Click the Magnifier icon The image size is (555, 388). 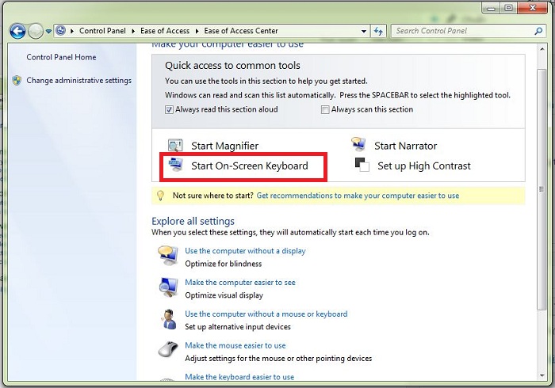[x=175, y=145]
